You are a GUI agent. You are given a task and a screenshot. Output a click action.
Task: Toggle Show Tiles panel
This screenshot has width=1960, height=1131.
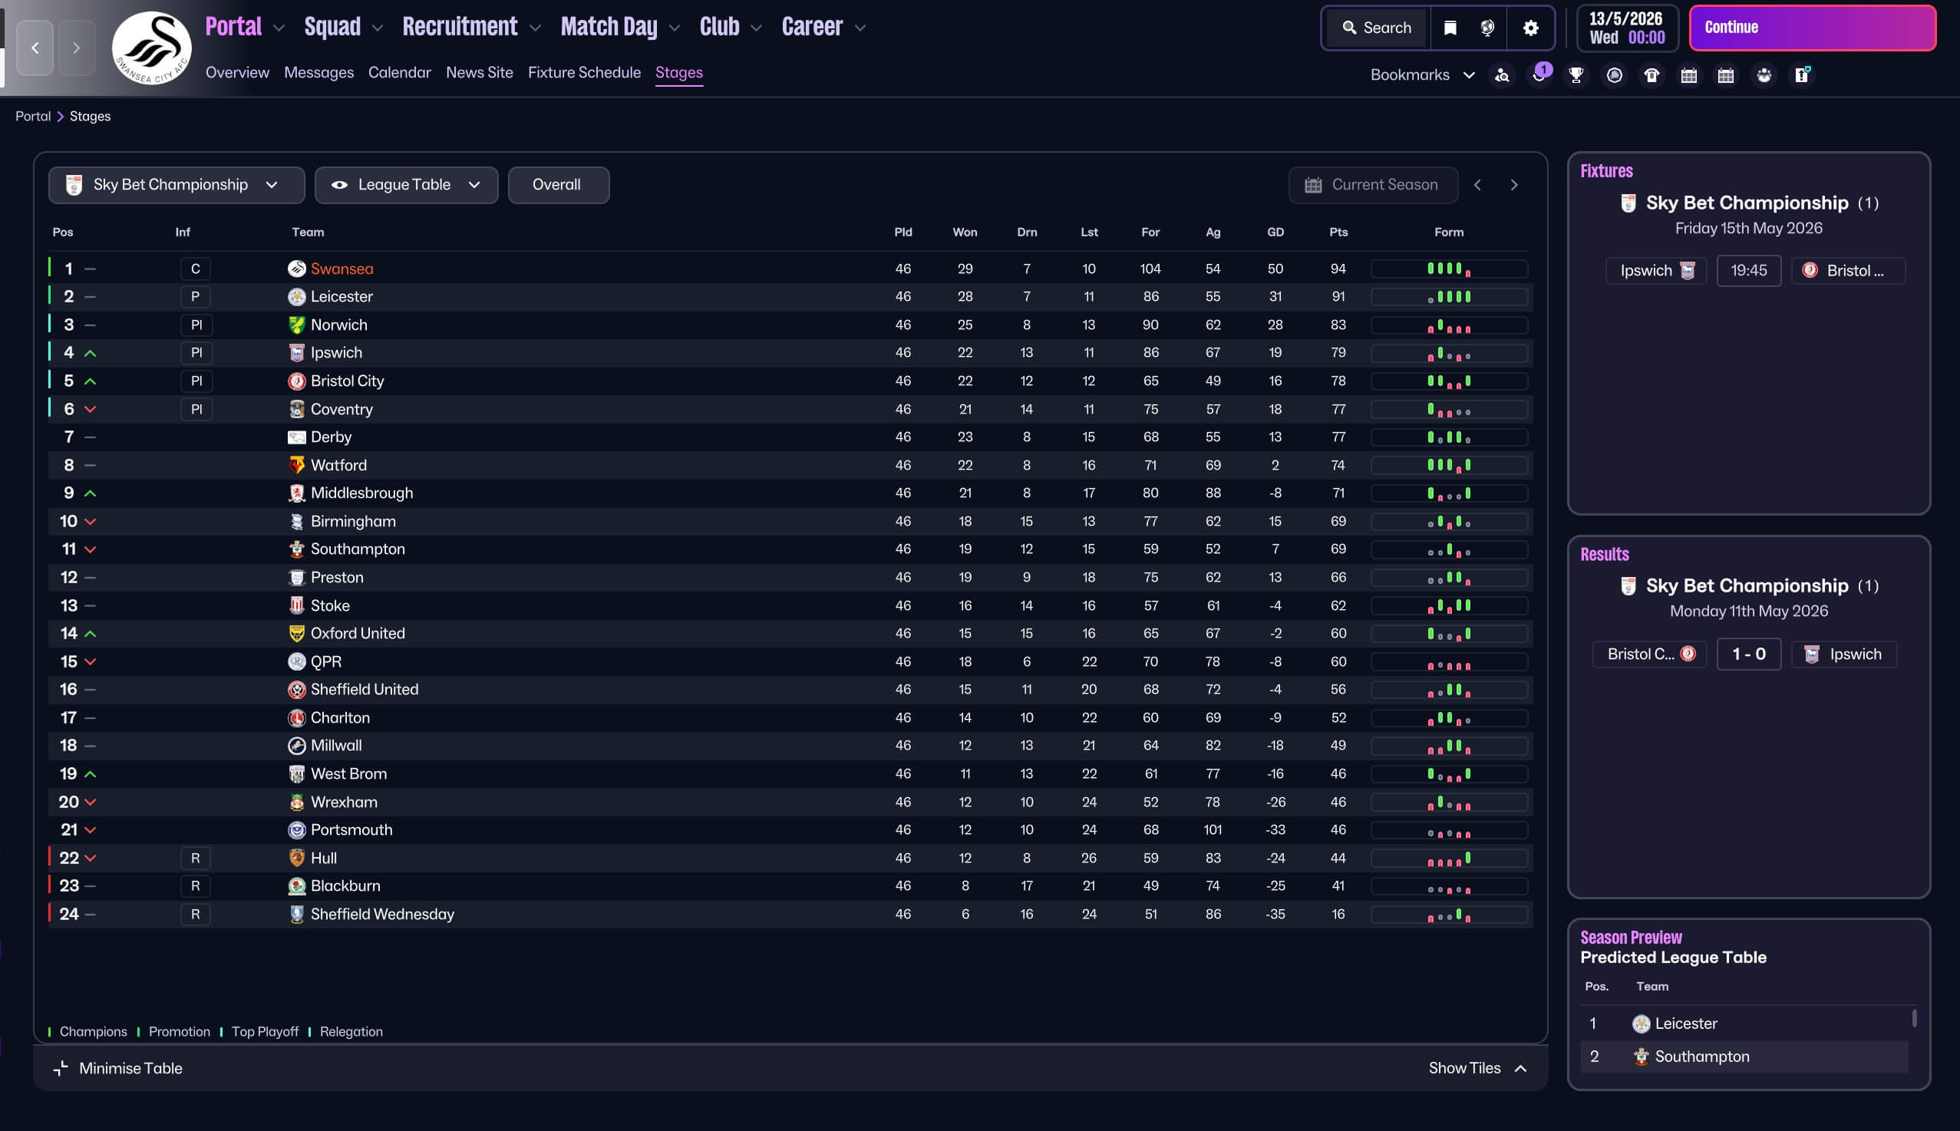[x=1477, y=1068]
